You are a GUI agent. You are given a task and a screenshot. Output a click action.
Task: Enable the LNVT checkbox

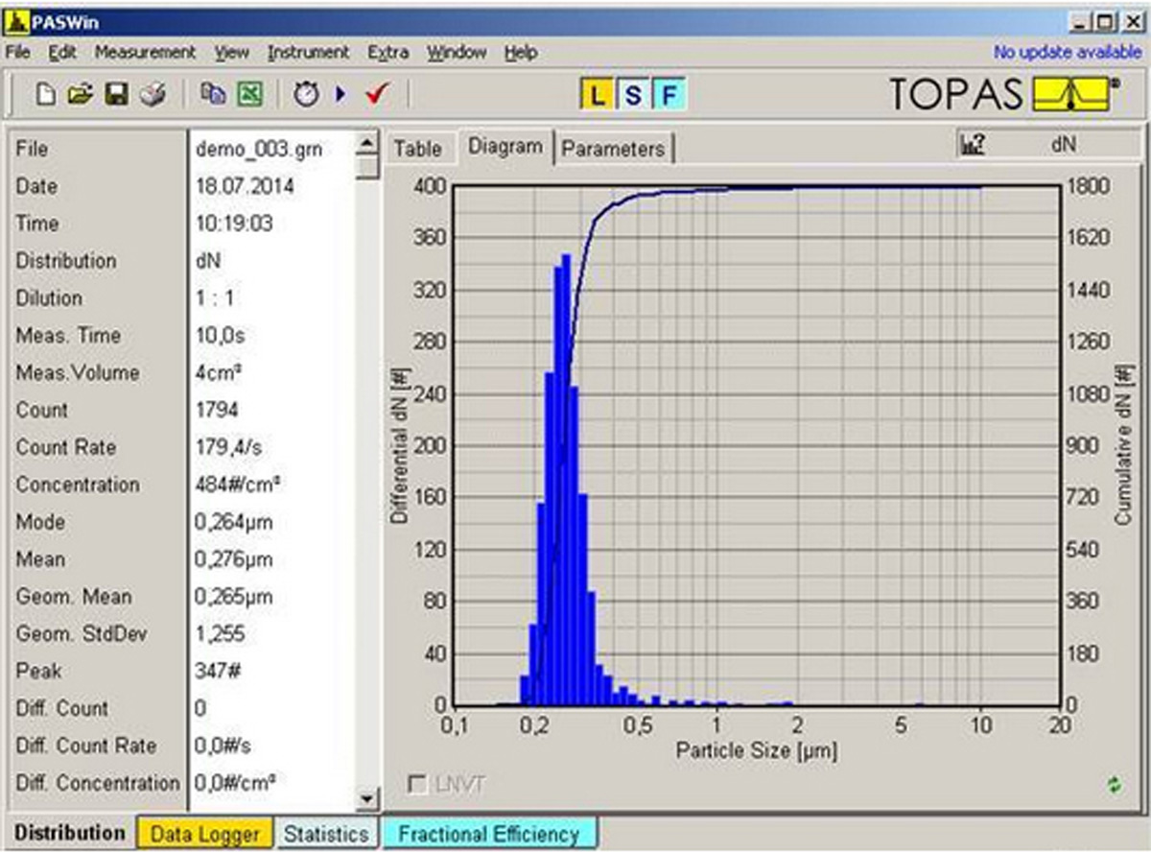[419, 782]
